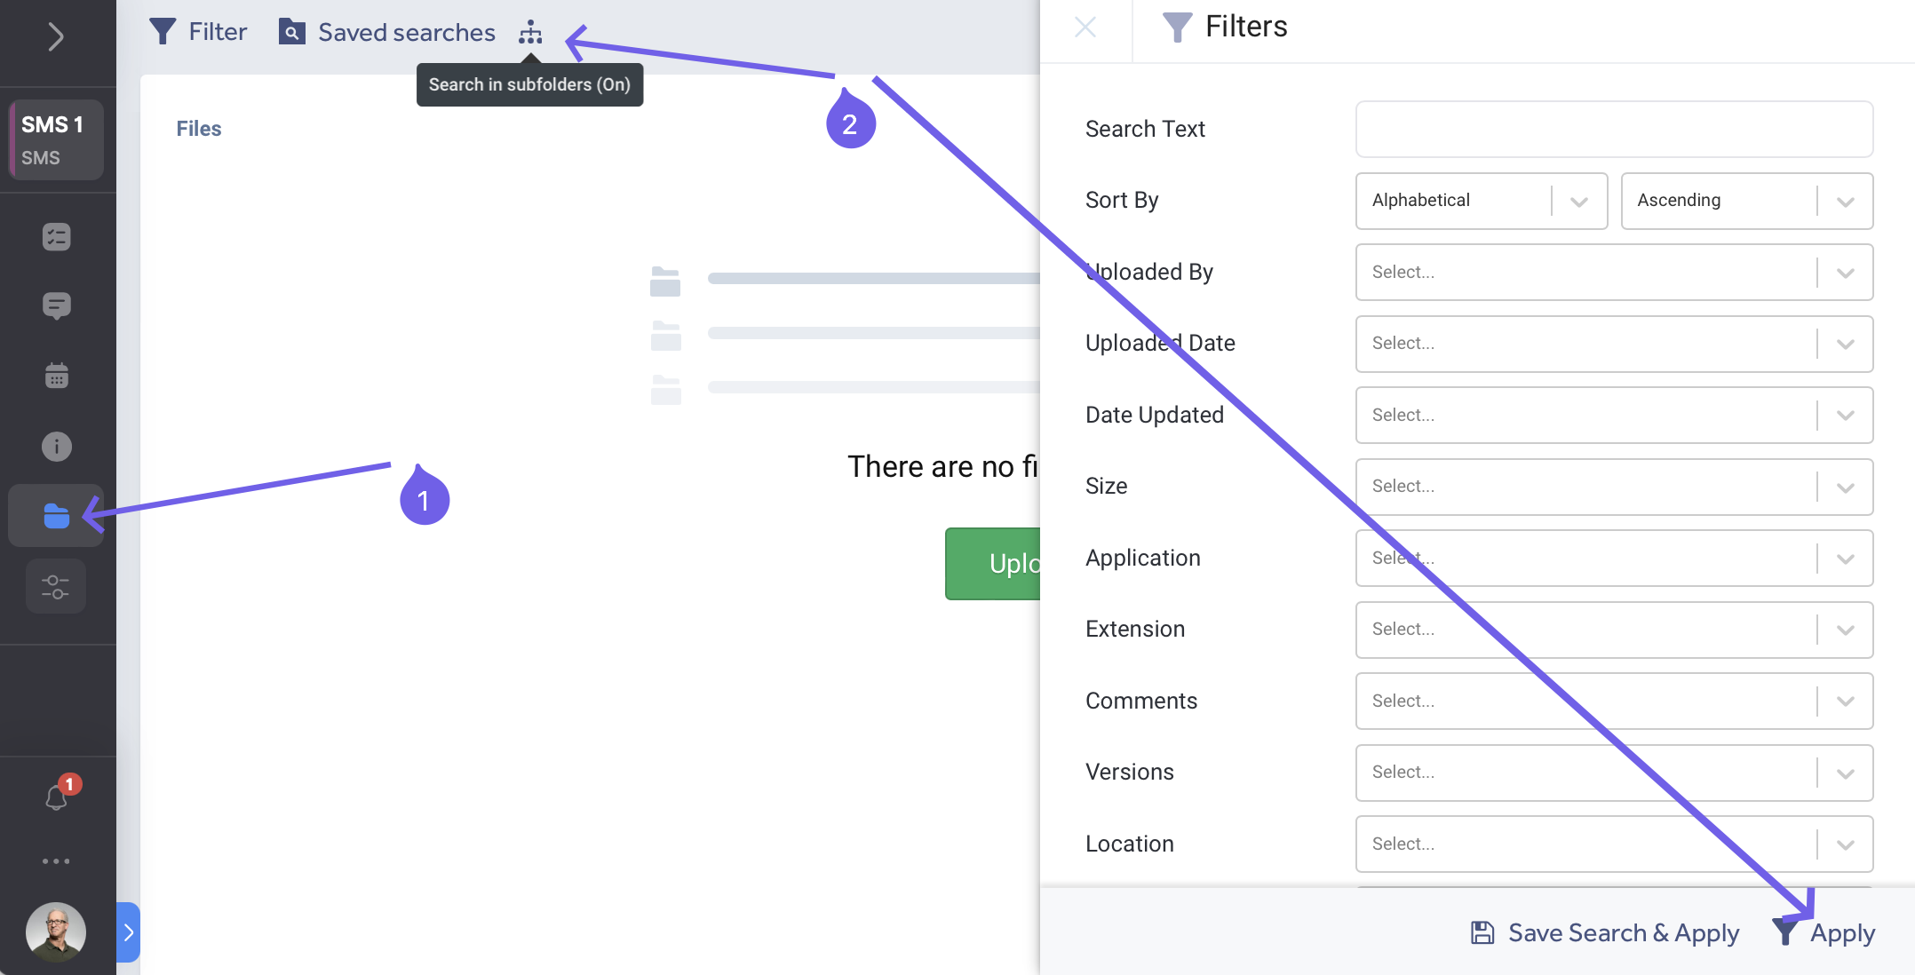Close the Filters panel

[x=1085, y=28]
